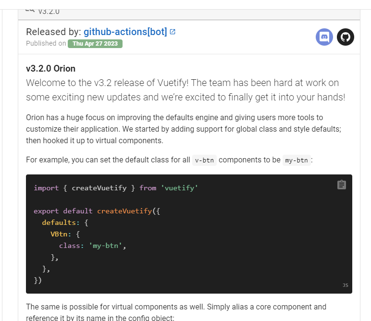Click the 'Welcome to the v3.2 release' paragraph
The image size is (371, 321).
click(185, 90)
